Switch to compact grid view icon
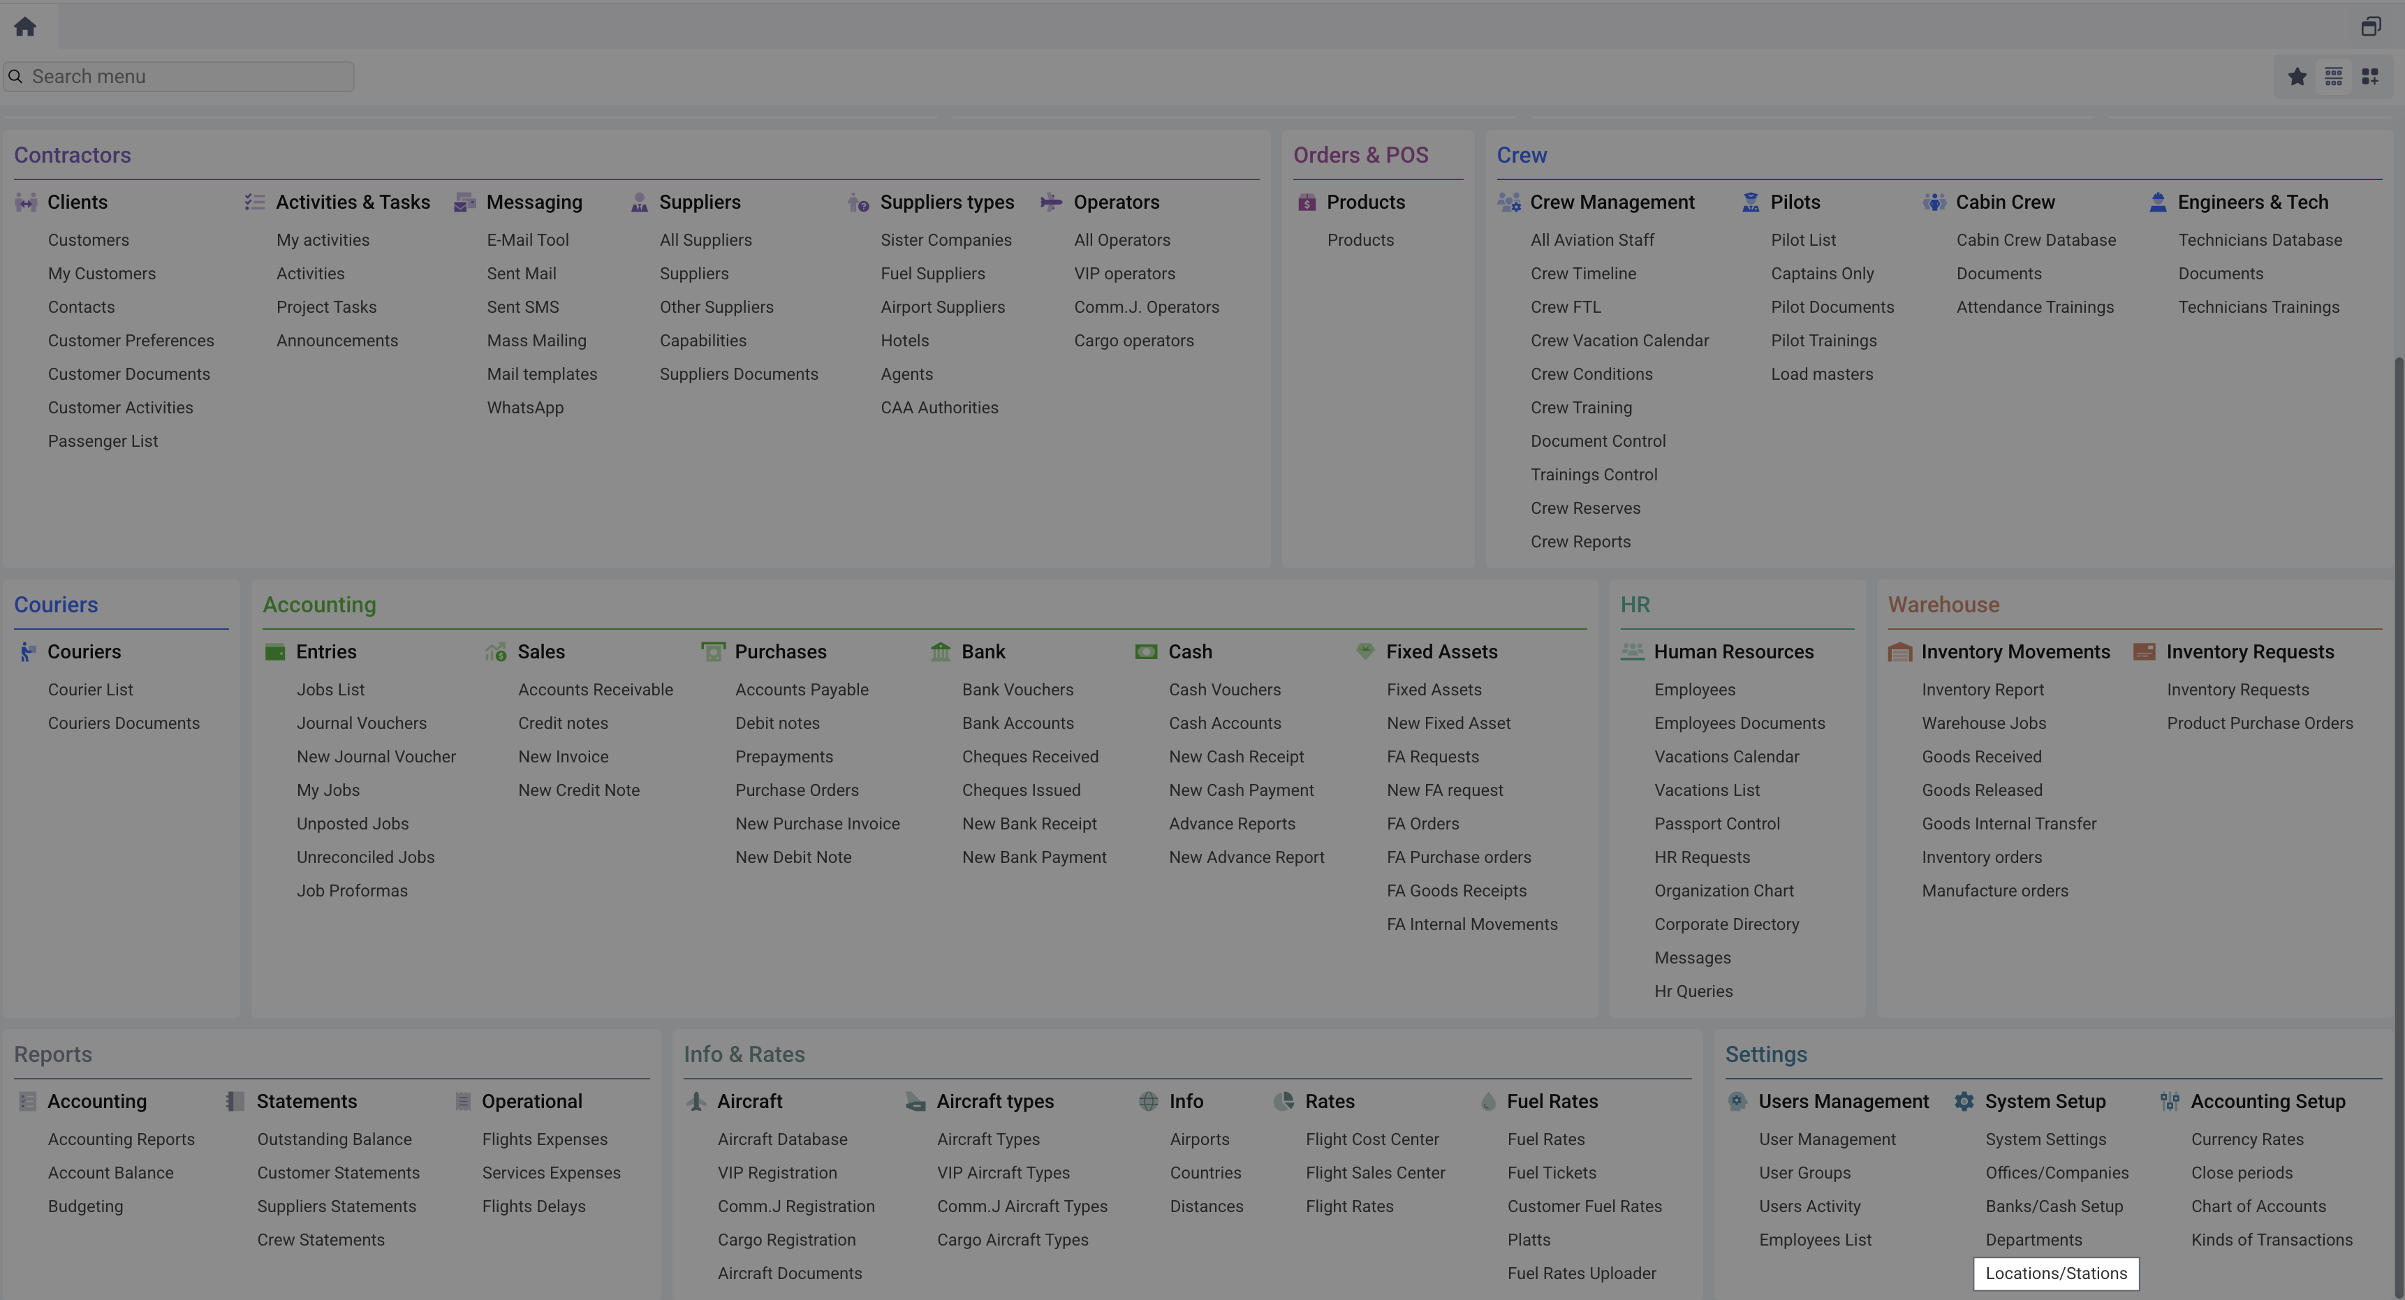 click(2333, 77)
